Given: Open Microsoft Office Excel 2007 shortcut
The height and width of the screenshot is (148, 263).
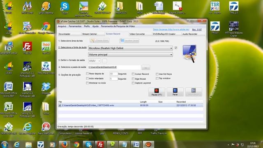Looking at the screenshot, I should pyautogui.click(x=9, y=110).
